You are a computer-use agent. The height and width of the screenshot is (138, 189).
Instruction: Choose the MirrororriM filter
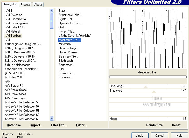click(65, 44)
